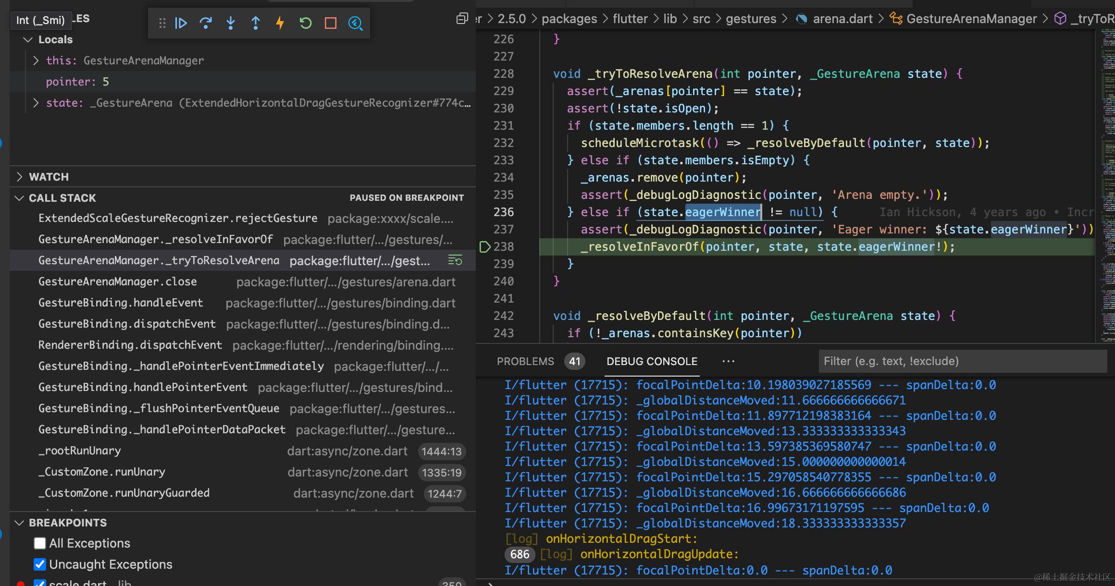
Task: Select the _CustomZone.runUnaryGuarded stack frame
Action: coord(243,493)
